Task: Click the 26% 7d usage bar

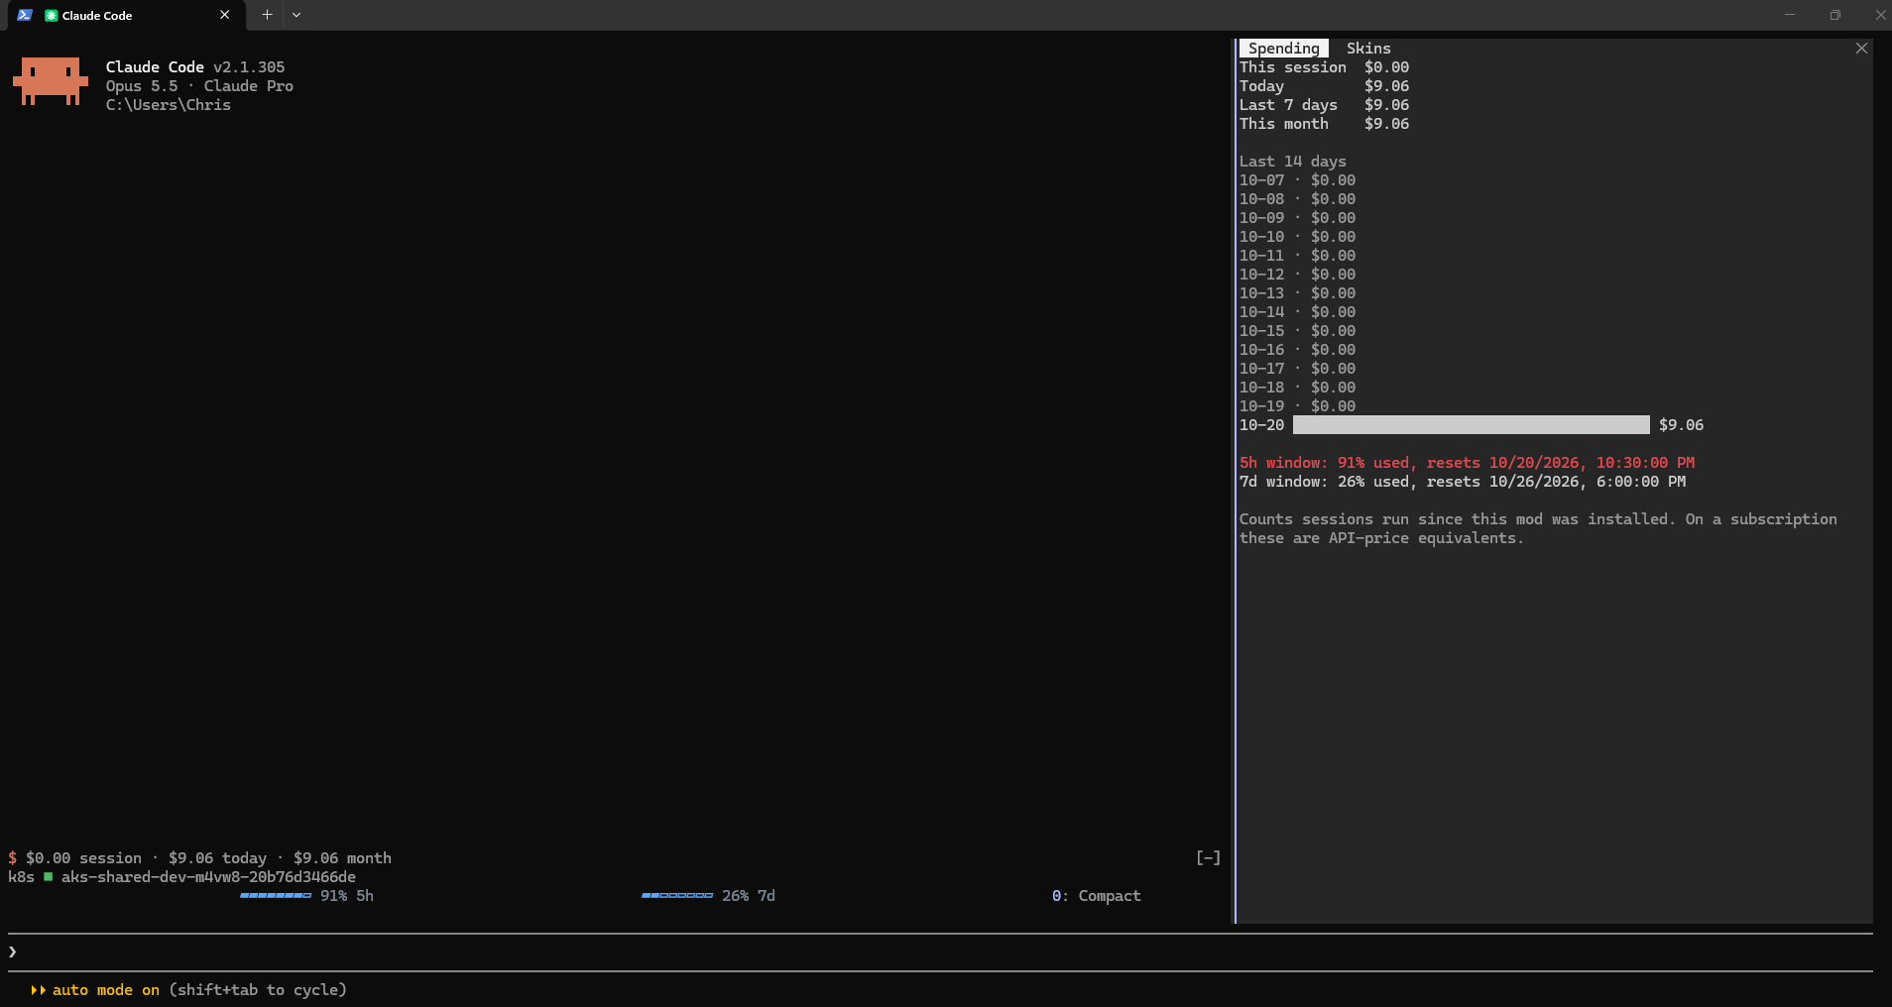Action: pos(677,896)
